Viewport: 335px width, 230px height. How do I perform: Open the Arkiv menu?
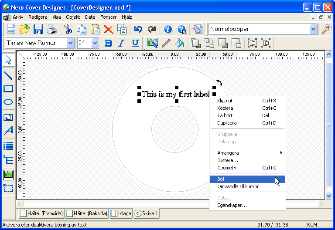[x=18, y=17]
